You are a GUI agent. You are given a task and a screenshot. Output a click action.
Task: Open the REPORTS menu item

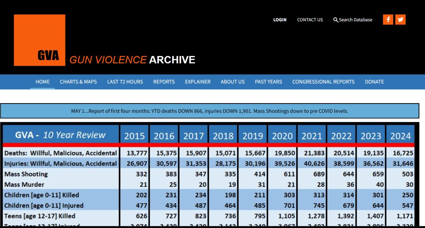point(164,82)
